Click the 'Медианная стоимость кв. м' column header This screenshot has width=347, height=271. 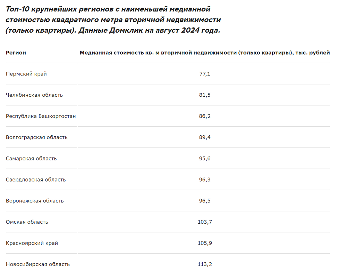(x=205, y=53)
